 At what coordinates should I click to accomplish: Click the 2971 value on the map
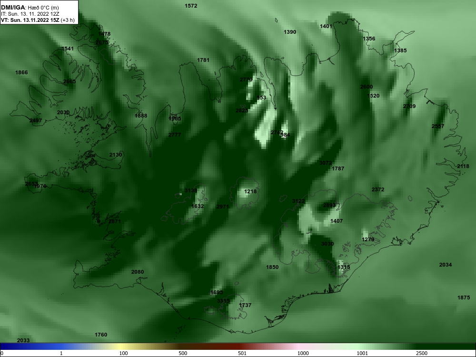(x=222, y=207)
